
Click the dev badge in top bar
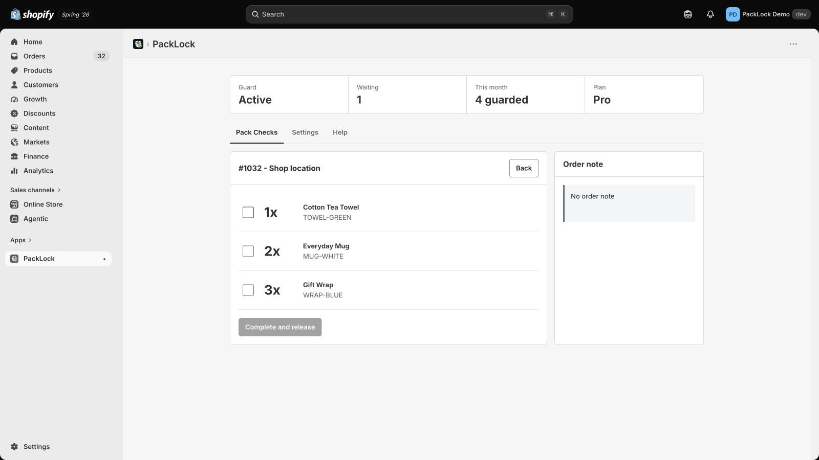coord(801,14)
